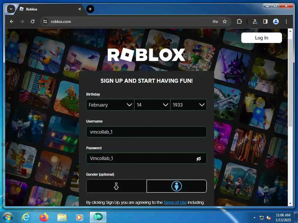
Task: Open a new tab with plus button
Action: pyautogui.click(x=90, y=9)
